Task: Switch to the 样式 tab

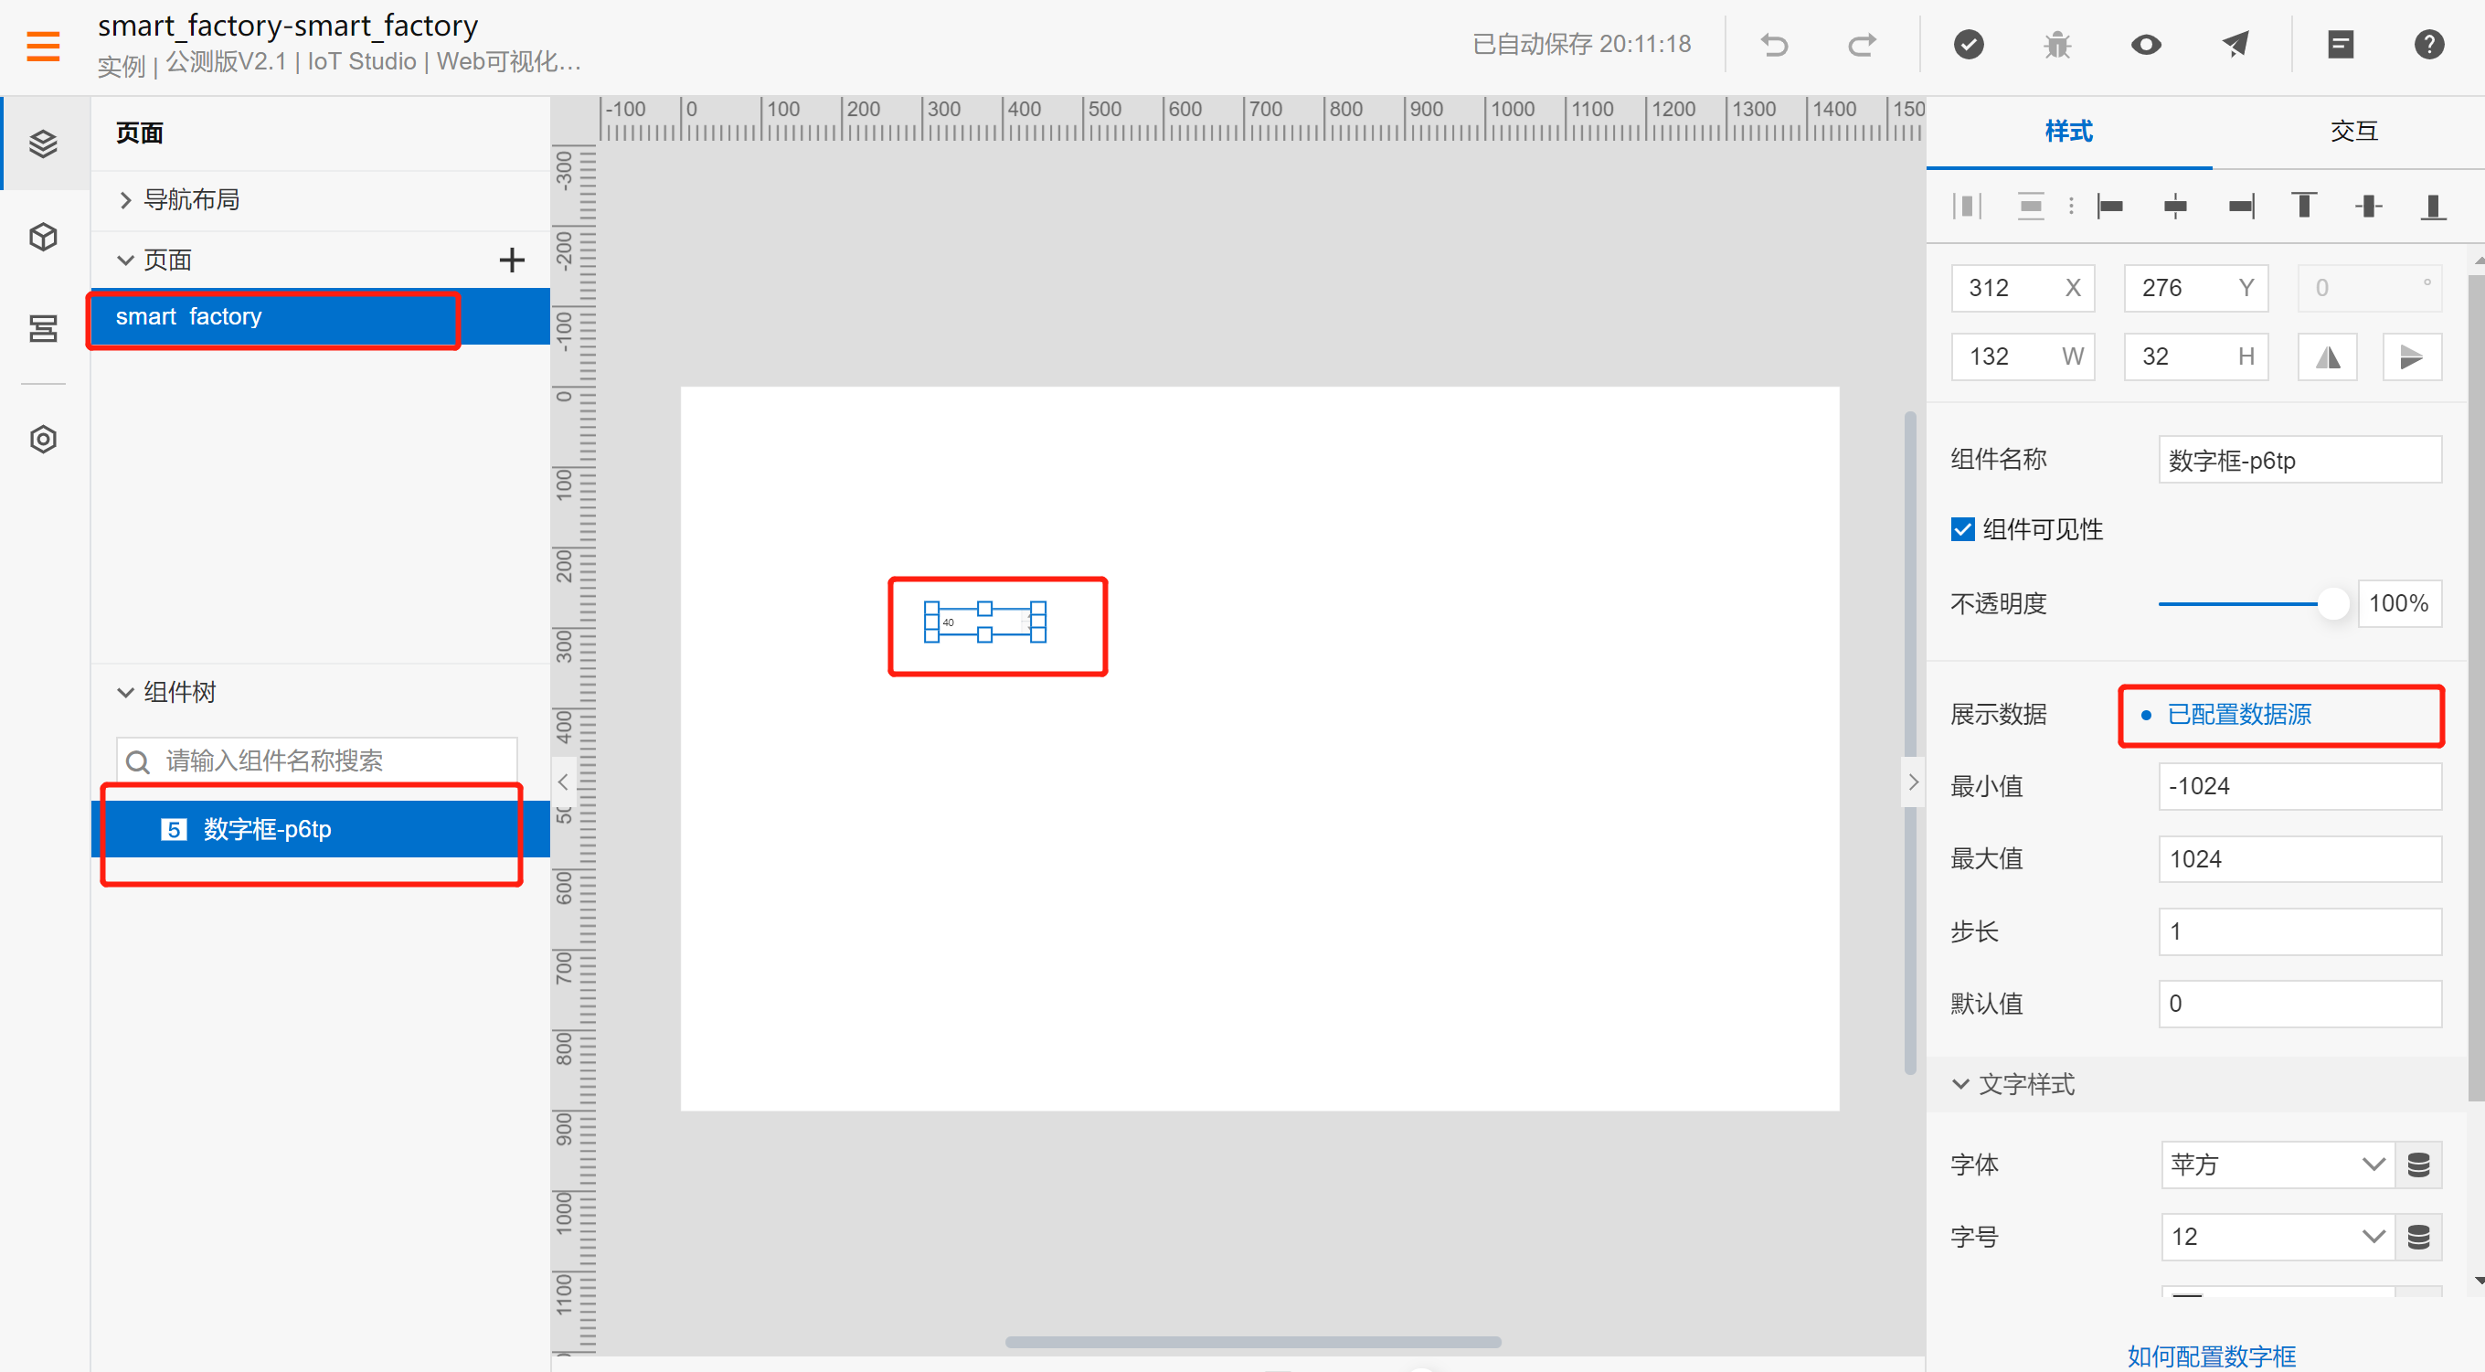Action: 2068,132
